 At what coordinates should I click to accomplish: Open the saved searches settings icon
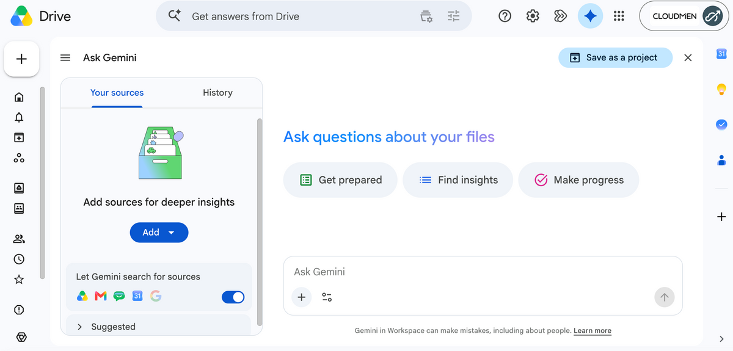point(426,16)
